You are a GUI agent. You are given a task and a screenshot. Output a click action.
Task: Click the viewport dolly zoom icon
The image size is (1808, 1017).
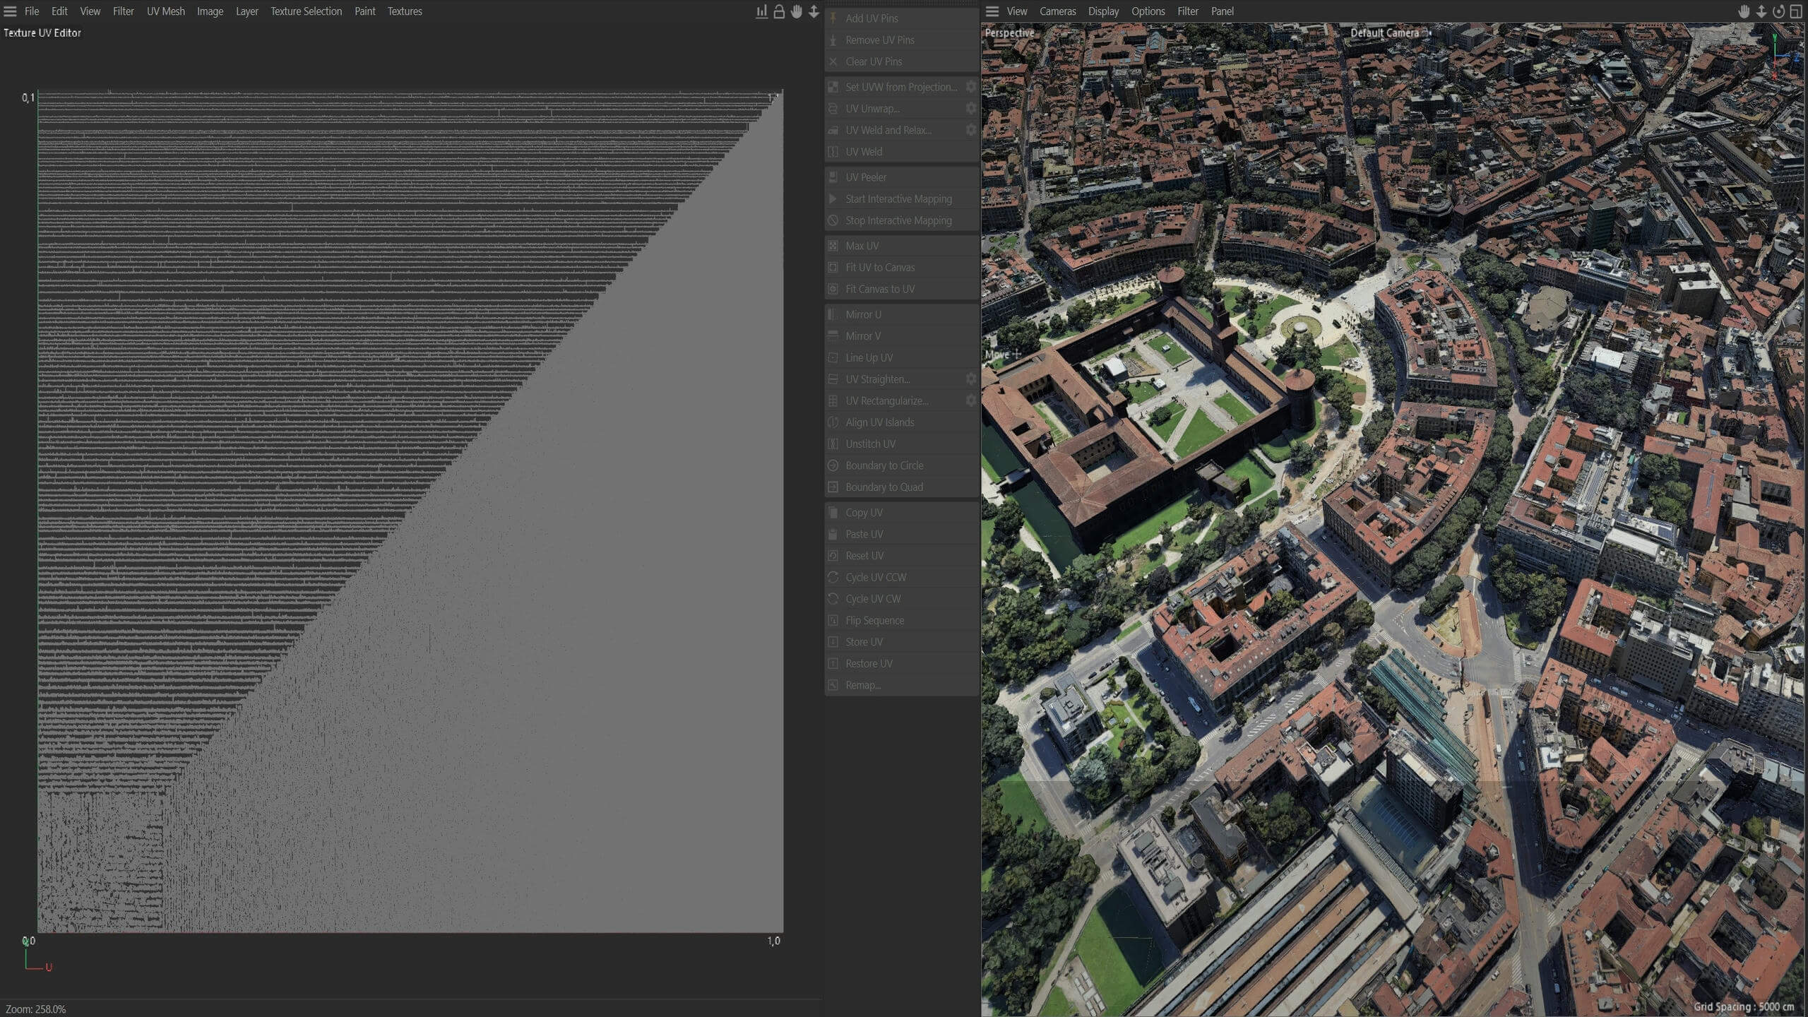click(x=1761, y=11)
